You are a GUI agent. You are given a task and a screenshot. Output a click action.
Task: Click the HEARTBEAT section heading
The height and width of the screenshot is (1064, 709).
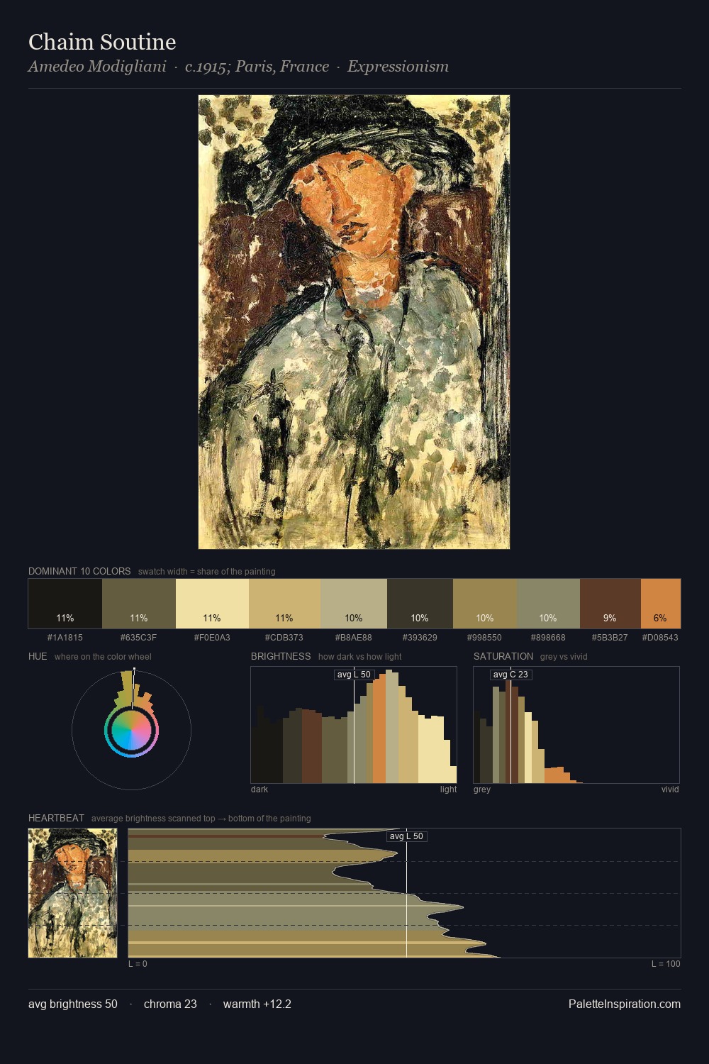(56, 818)
